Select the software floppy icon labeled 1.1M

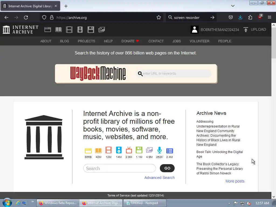(139, 150)
